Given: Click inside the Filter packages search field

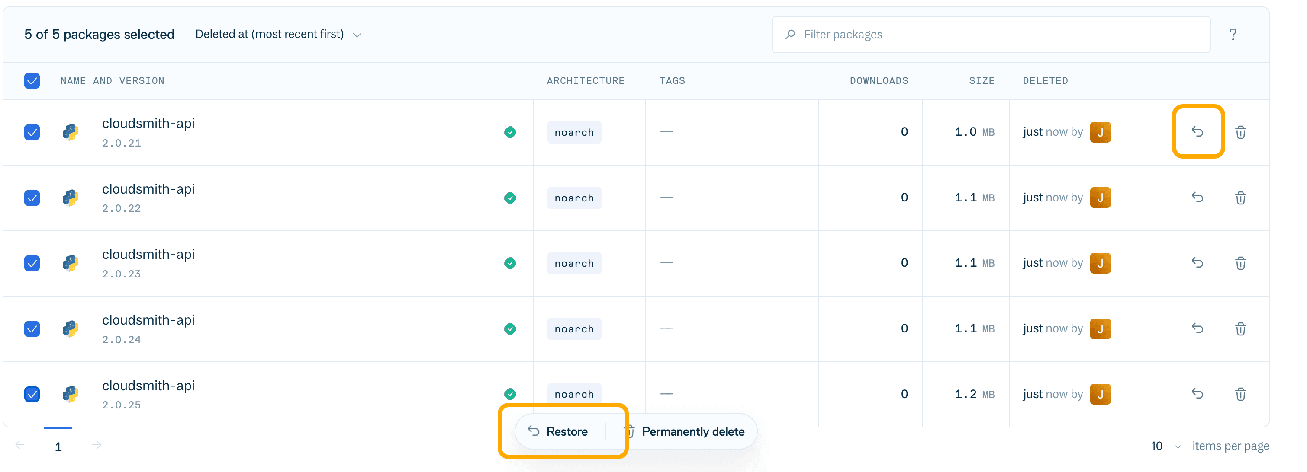Looking at the screenshot, I should click(989, 34).
